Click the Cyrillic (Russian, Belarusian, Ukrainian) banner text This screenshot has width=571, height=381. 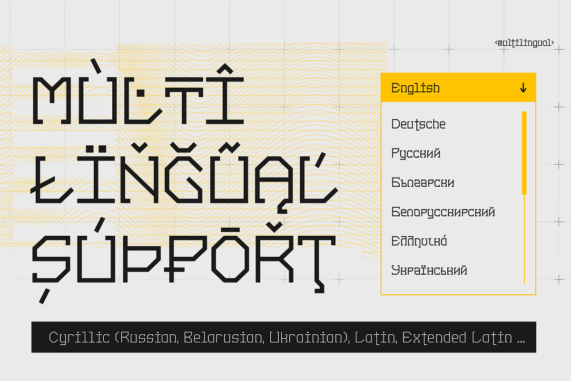pyautogui.click(x=287, y=338)
